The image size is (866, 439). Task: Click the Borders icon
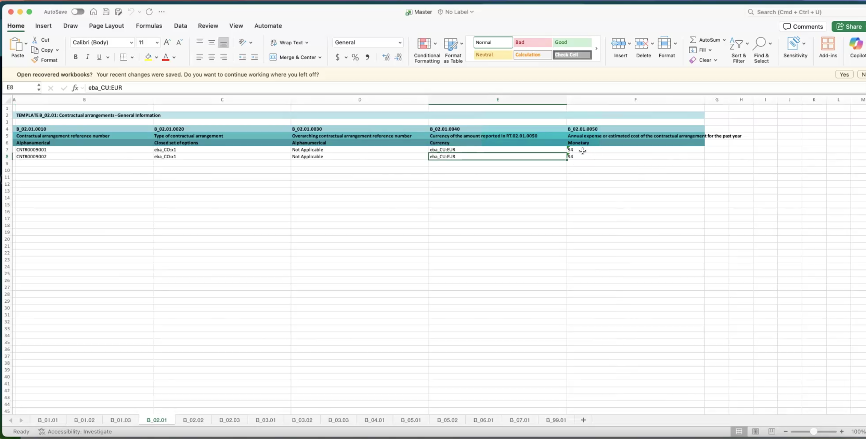tap(124, 57)
